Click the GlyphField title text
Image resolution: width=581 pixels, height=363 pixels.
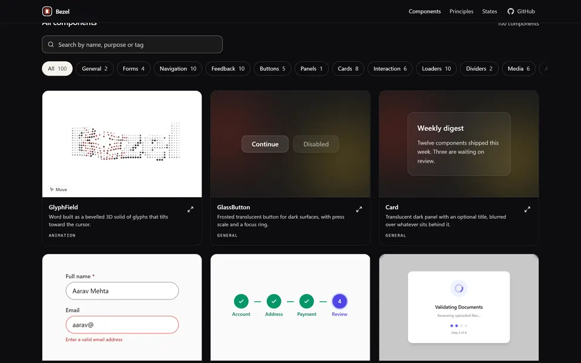64,207
